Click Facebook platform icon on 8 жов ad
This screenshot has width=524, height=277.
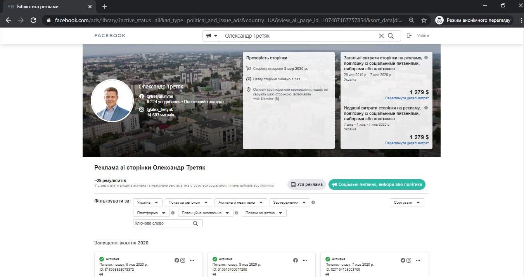(x=296, y=260)
